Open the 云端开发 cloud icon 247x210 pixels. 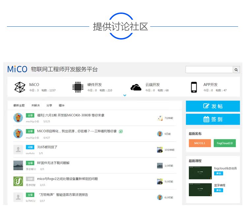coord(136,87)
